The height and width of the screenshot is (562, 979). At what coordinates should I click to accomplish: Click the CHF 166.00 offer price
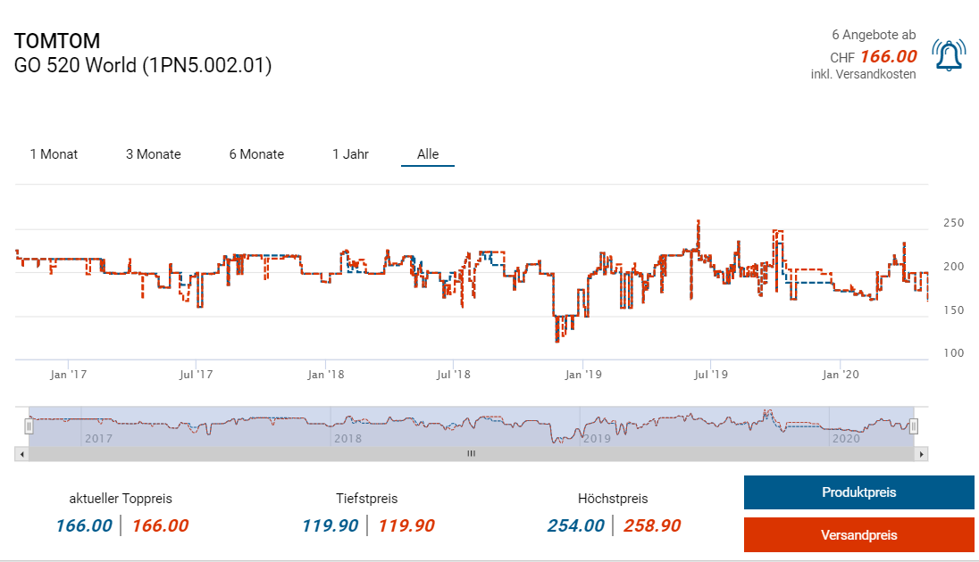click(x=888, y=56)
